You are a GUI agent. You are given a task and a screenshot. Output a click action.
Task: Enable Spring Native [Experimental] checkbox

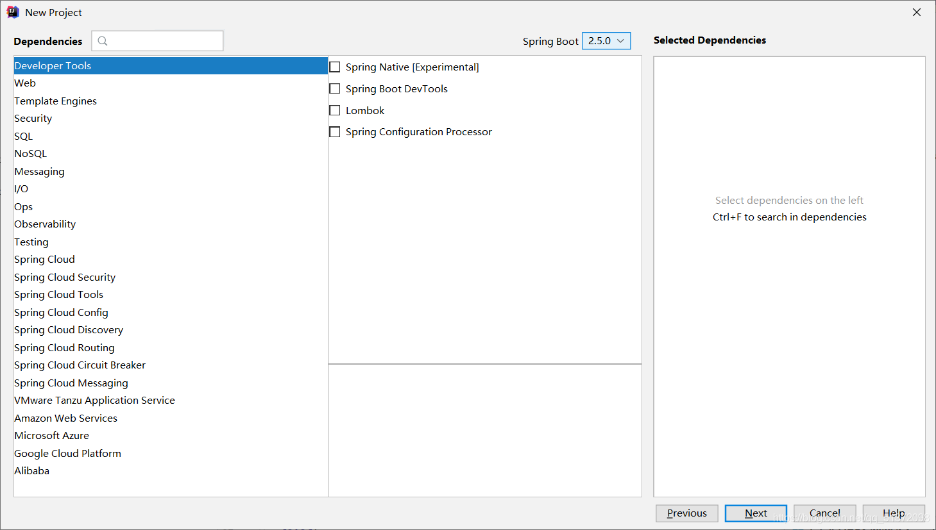point(335,67)
